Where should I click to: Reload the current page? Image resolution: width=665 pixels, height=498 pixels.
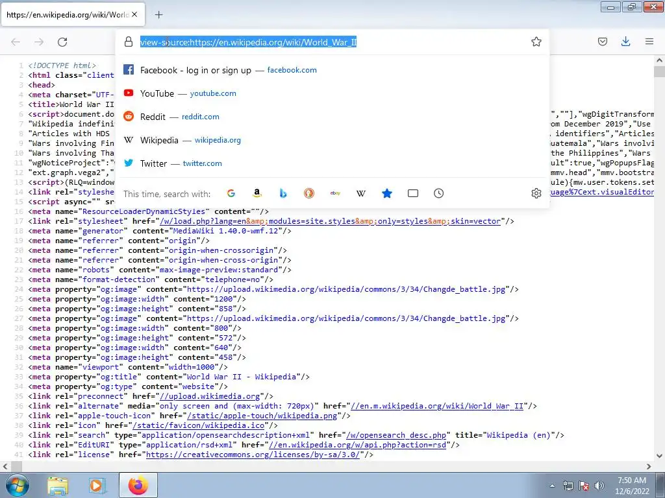pyautogui.click(x=62, y=42)
